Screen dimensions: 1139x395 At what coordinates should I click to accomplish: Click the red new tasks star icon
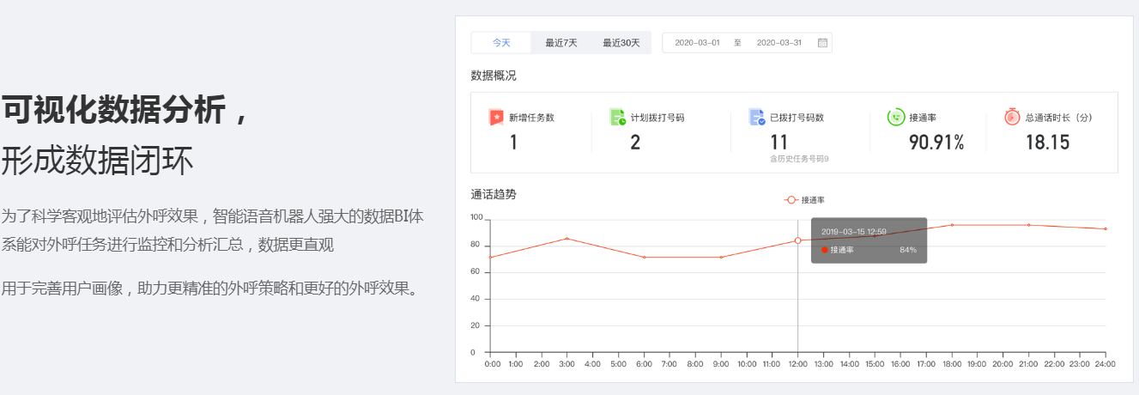pos(496,118)
